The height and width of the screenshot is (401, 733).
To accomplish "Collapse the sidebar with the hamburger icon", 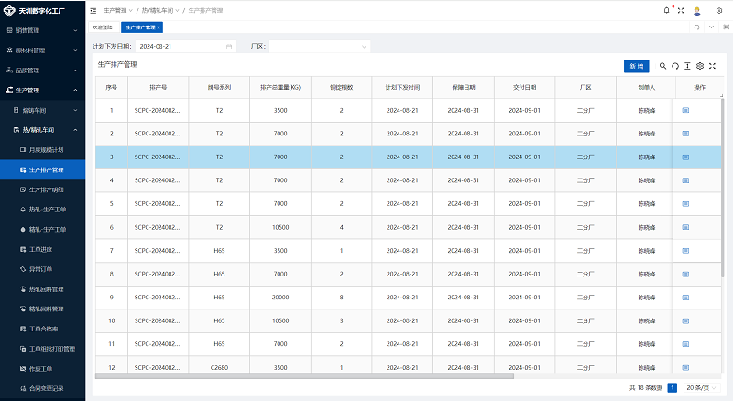I will (x=94, y=10).
